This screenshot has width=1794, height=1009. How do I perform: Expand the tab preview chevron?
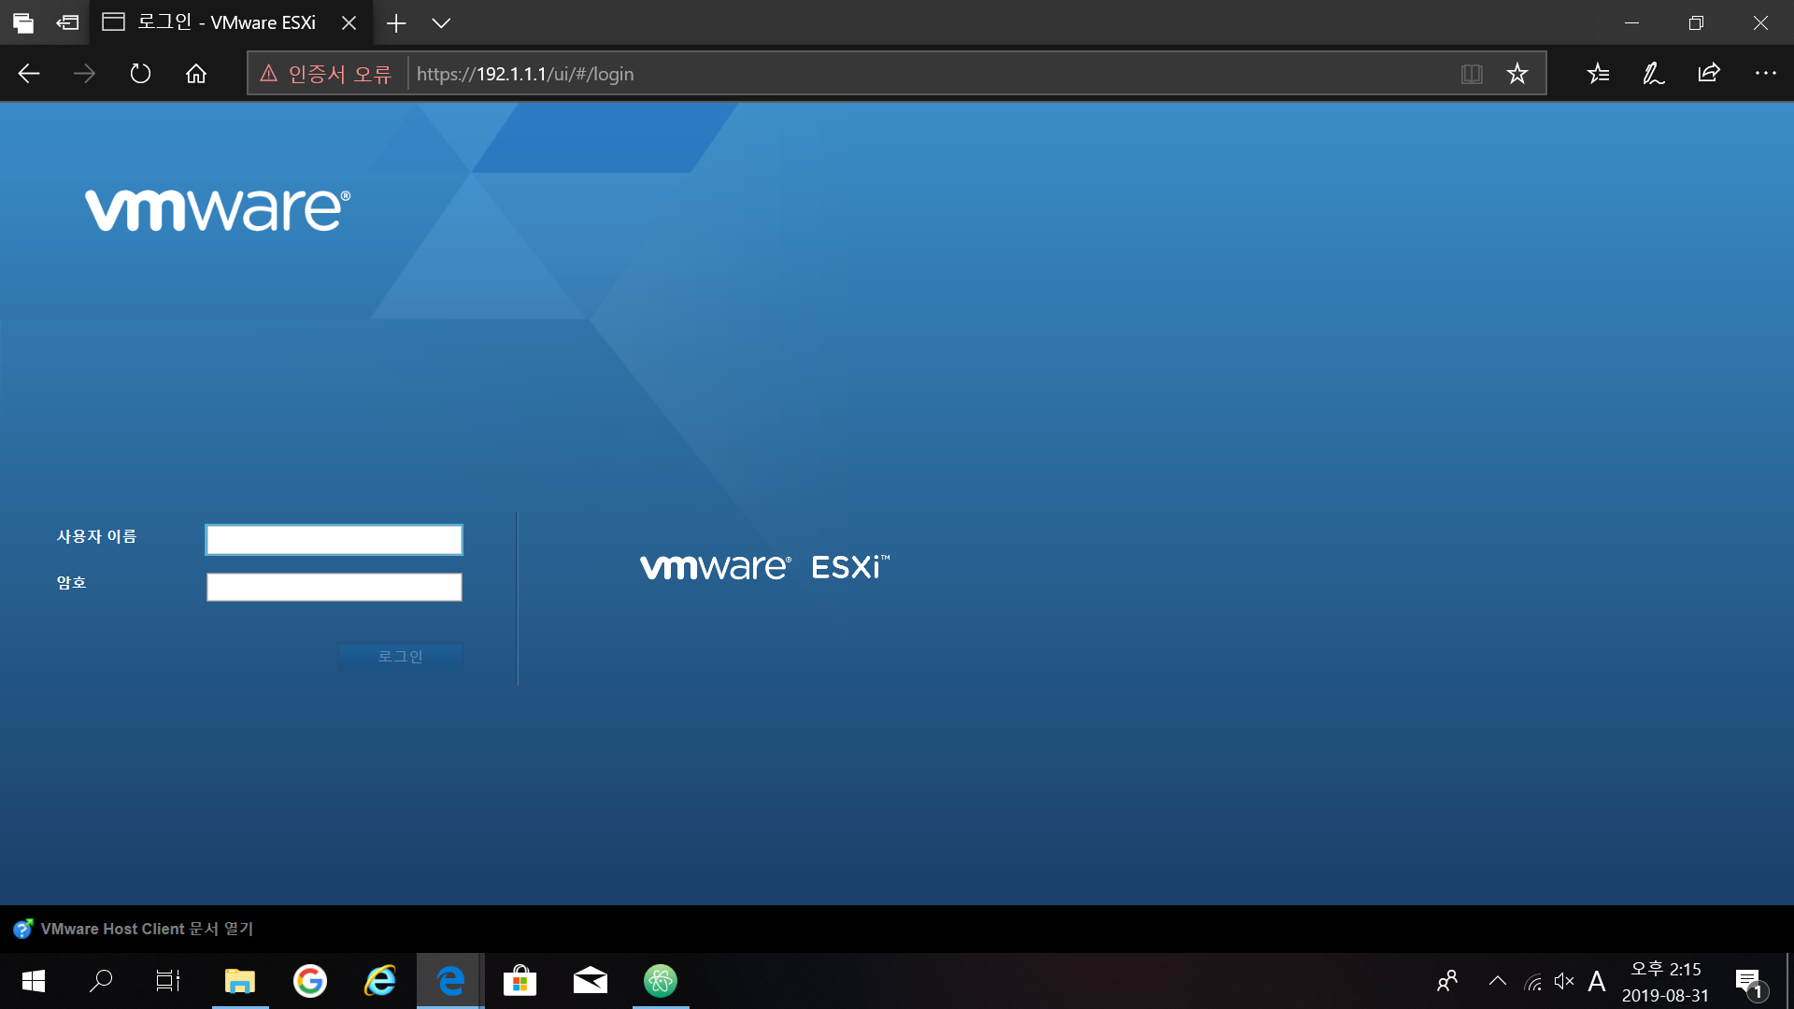[x=441, y=23]
